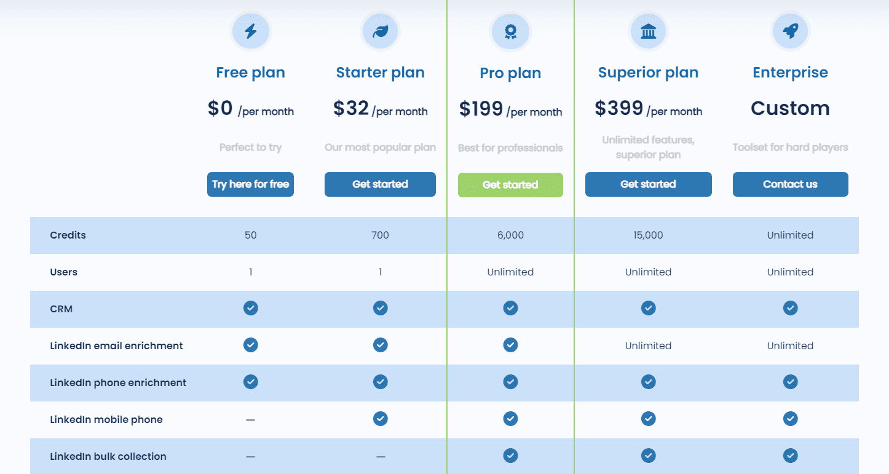Click the LinkedIn bulk collection checkmark under Superior plan
This screenshot has height=474, width=889.
coord(648,456)
